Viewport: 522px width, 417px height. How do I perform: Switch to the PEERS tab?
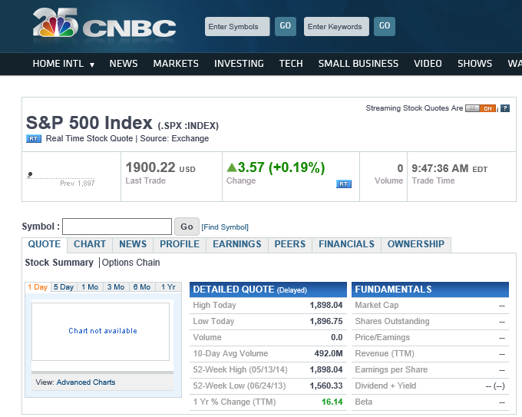tap(290, 244)
